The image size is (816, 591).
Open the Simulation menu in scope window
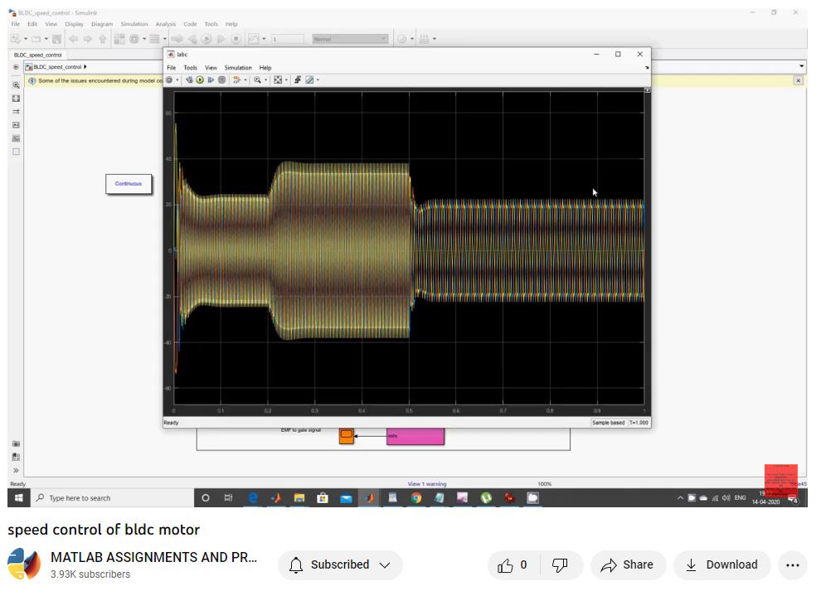[238, 68]
